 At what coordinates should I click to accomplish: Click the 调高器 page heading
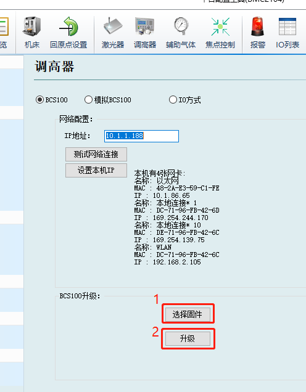54,67
